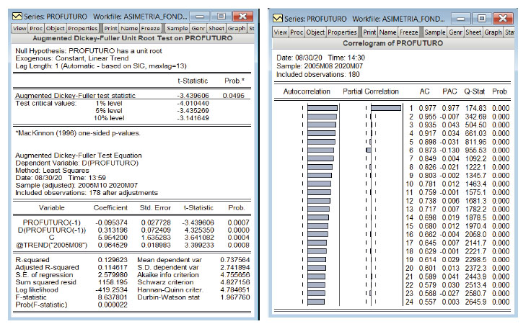Select 10% level critical value -3.141649

tap(193, 118)
